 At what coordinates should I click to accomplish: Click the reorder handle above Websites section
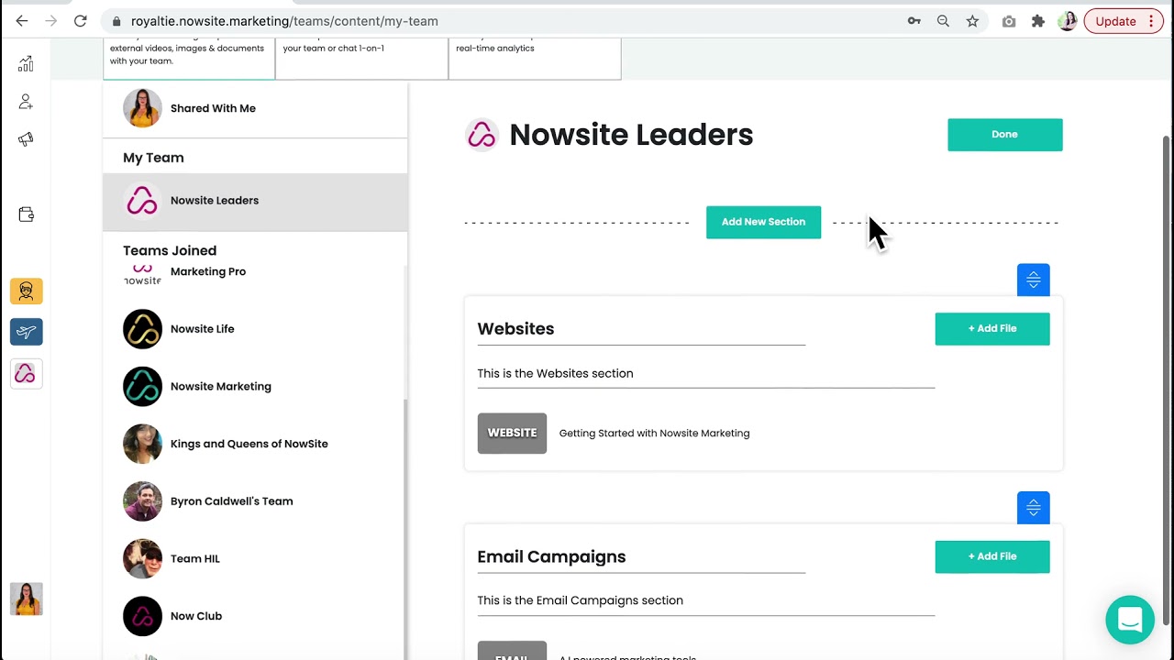click(1033, 280)
